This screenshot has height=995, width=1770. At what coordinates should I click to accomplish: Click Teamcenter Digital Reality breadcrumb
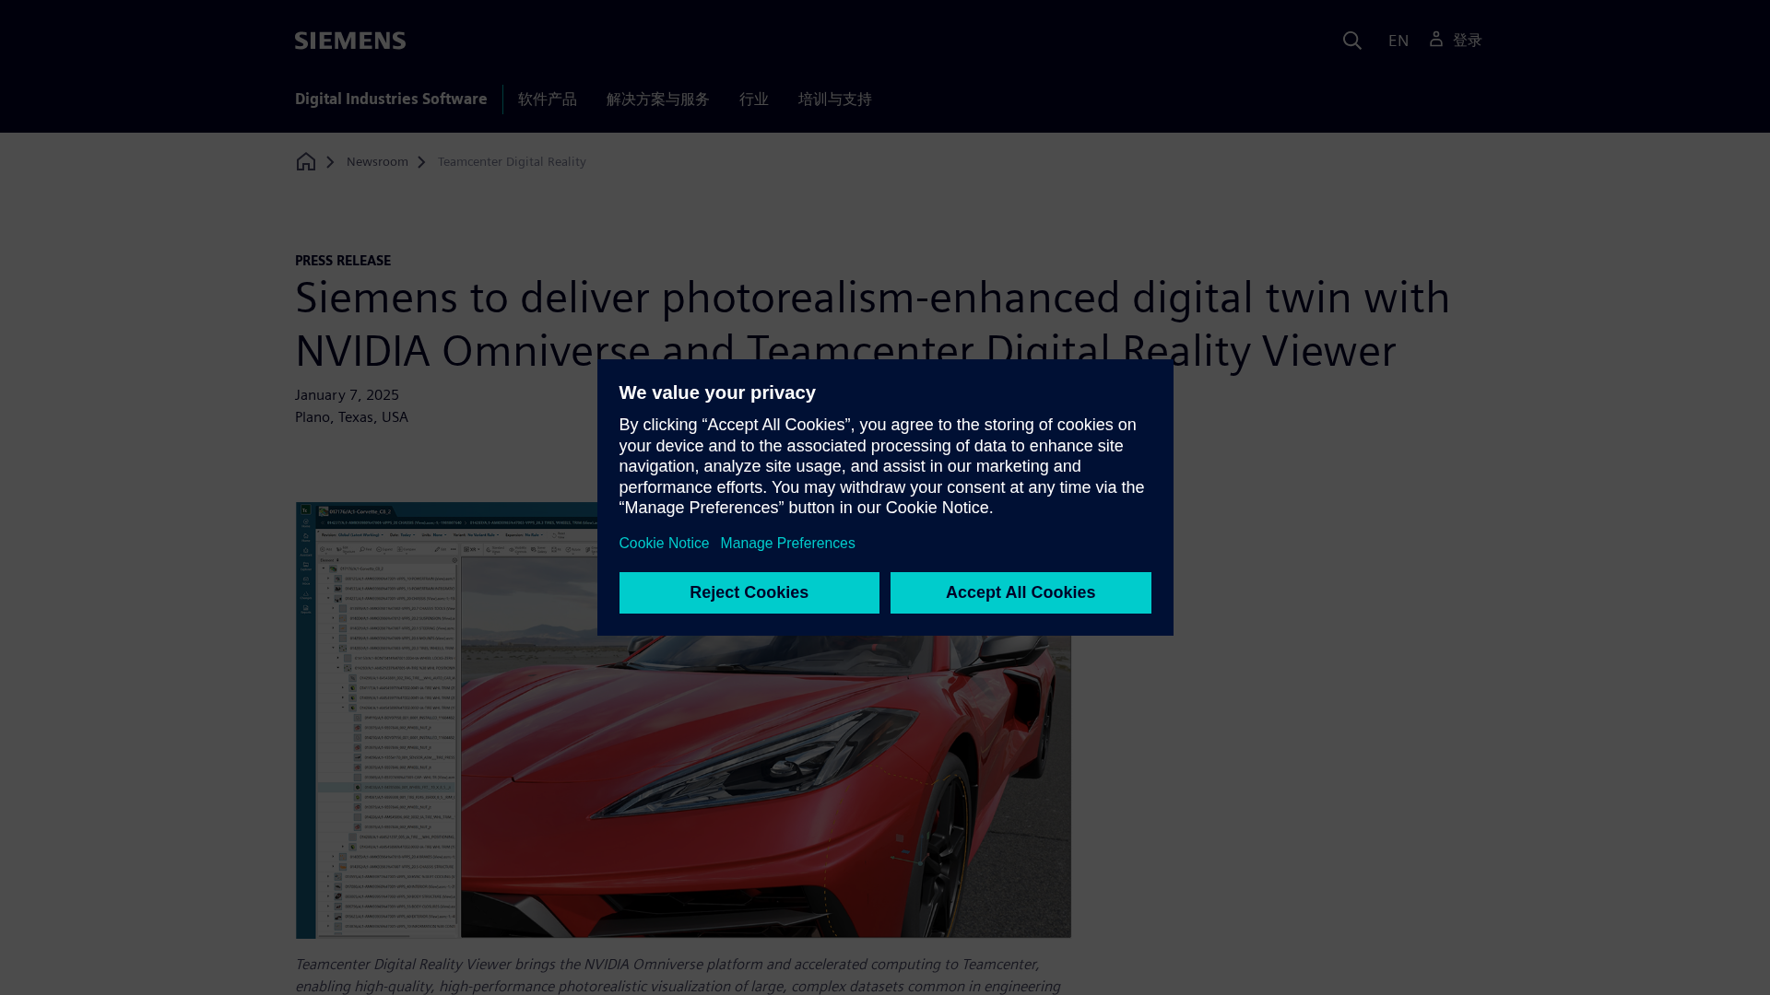click(x=512, y=162)
